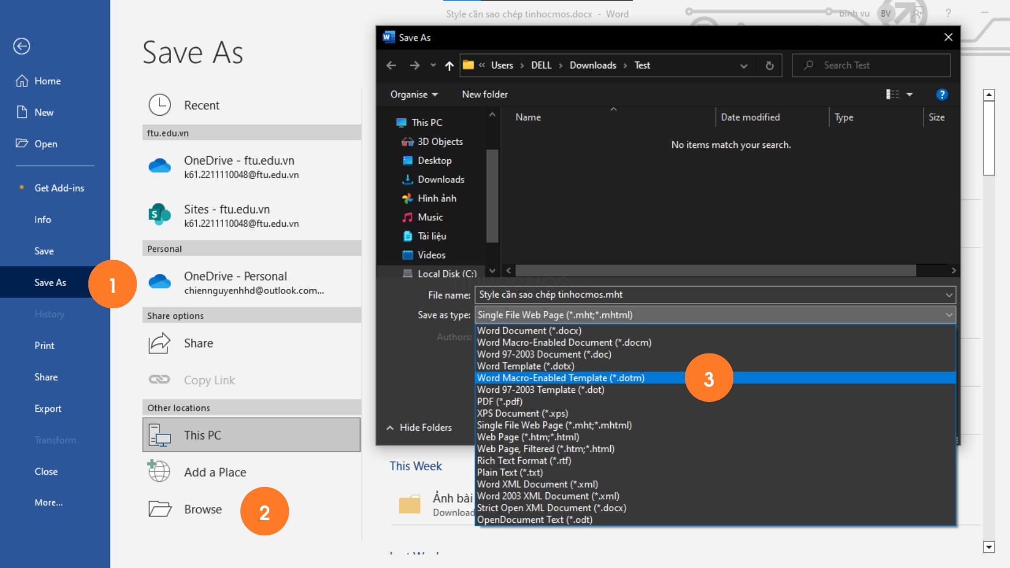Sort by Date modified column header
The image size is (1010, 568).
tap(750, 117)
